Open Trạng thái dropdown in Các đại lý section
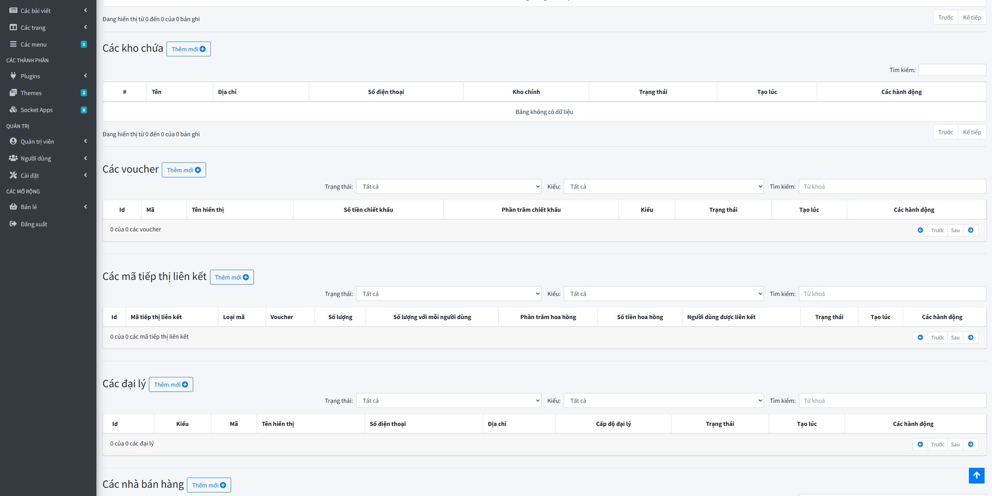Viewport: 992px width, 496px height. click(448, 401)
